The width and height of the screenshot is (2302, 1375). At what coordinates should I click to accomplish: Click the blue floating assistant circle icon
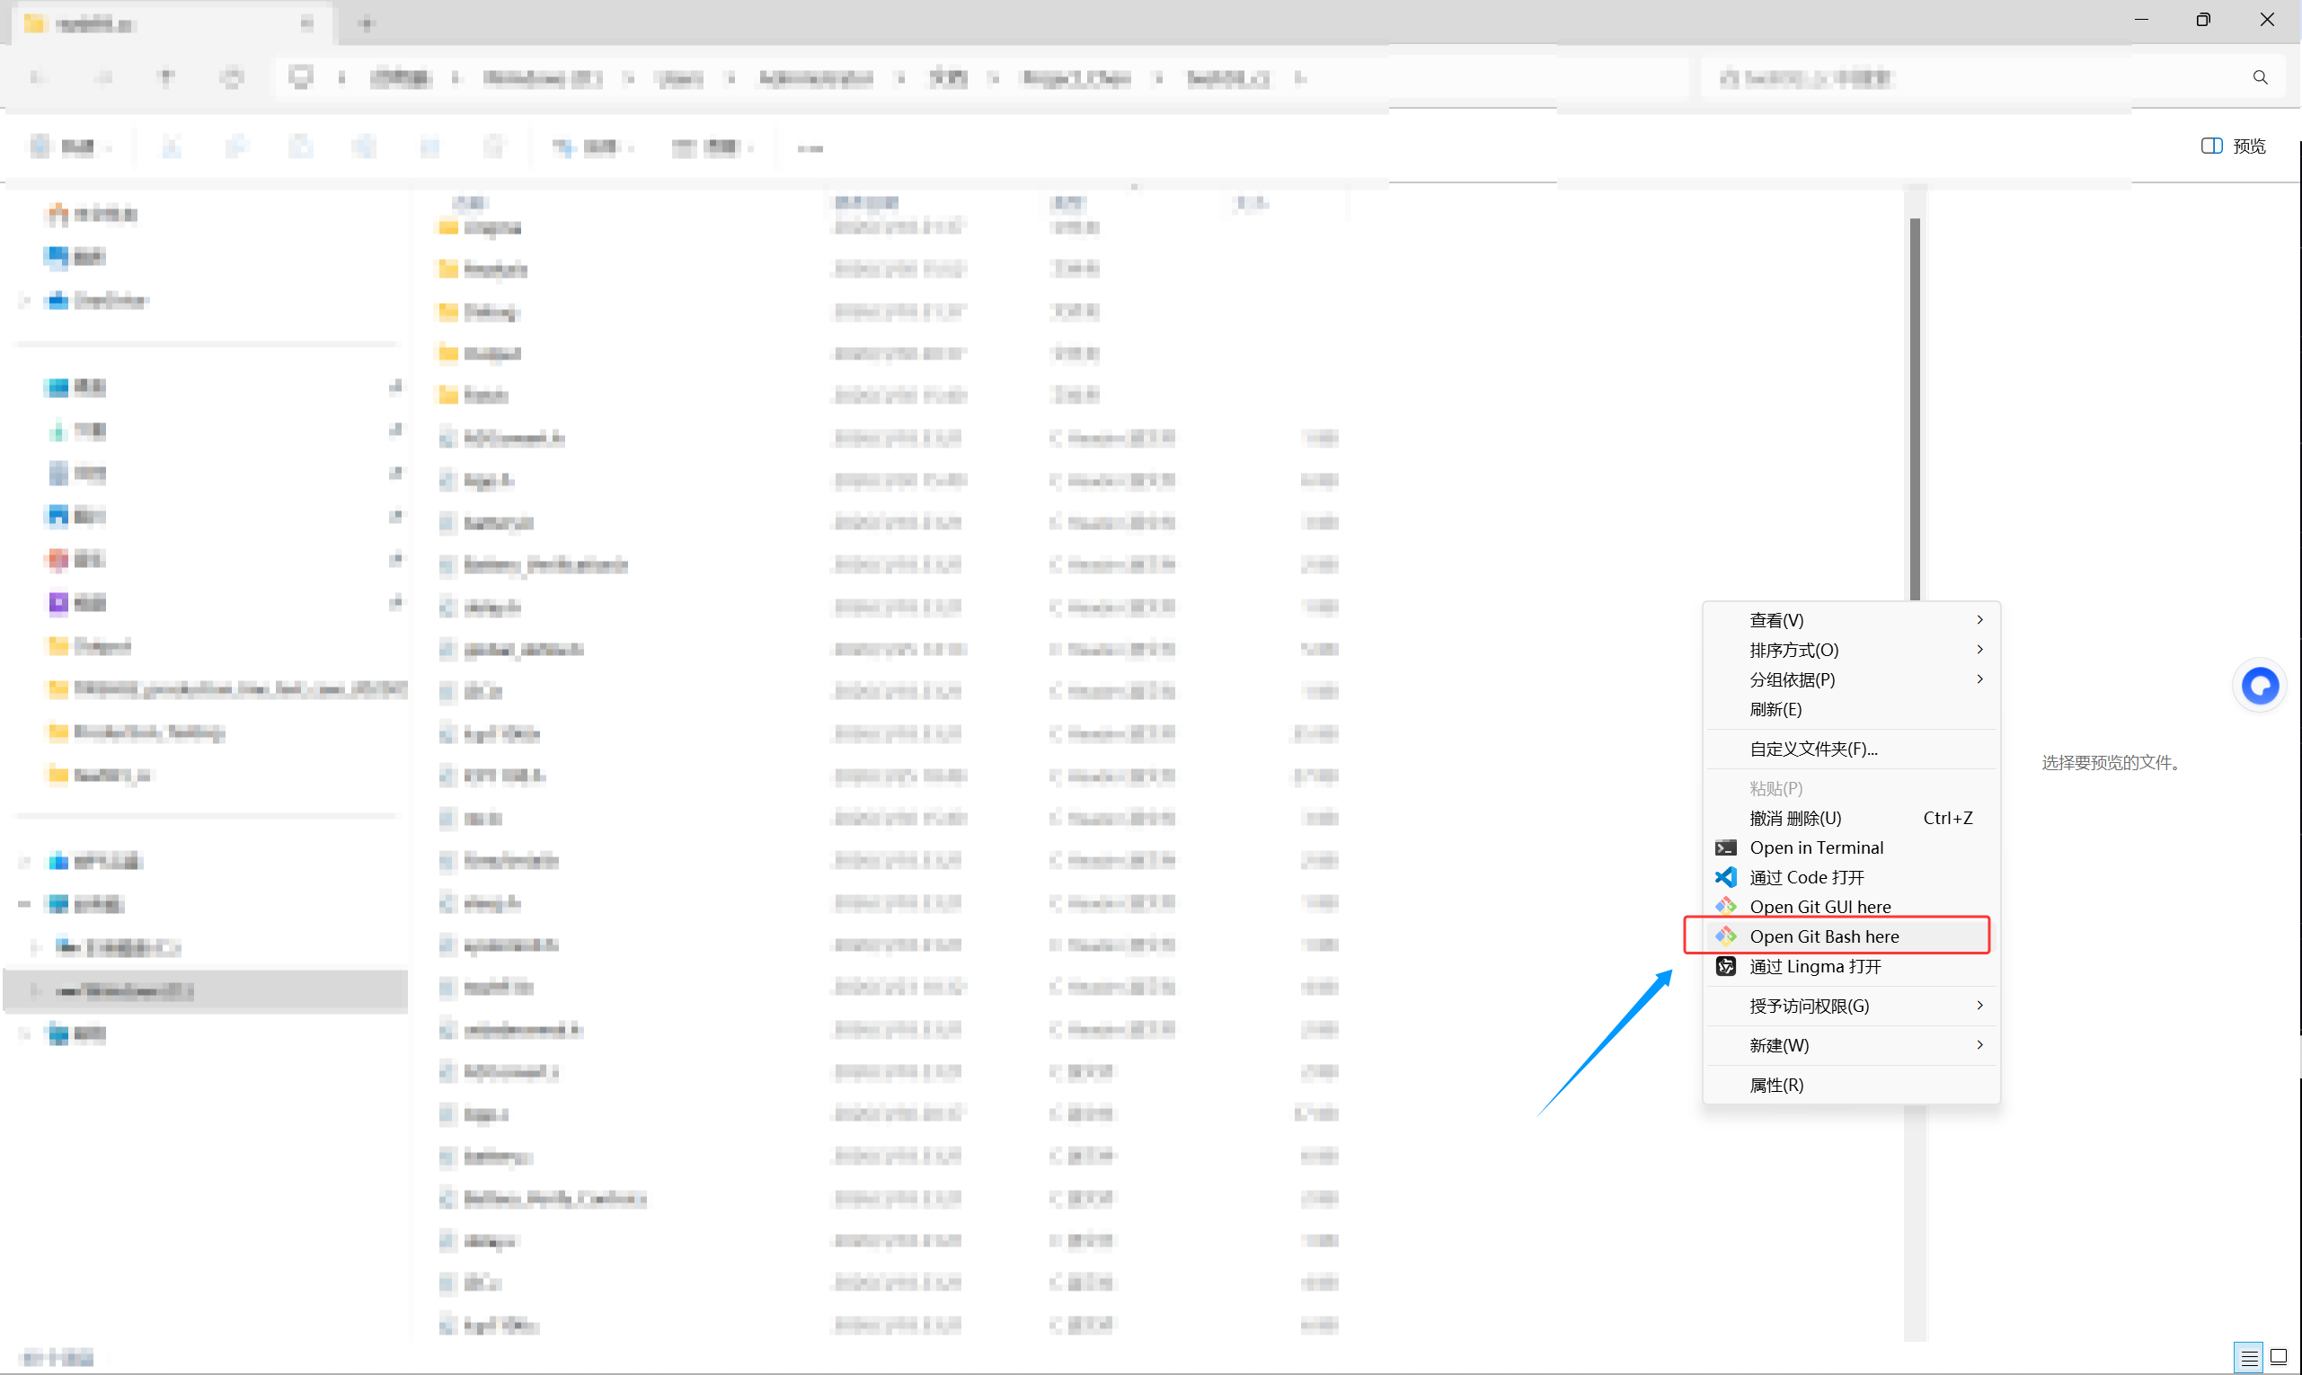tap(2260, 686)
